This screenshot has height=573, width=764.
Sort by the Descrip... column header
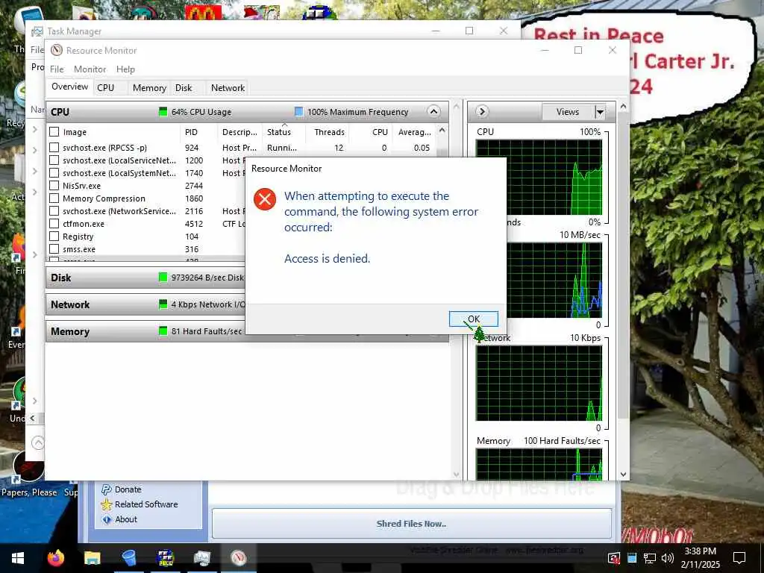[x=239, y=132]
